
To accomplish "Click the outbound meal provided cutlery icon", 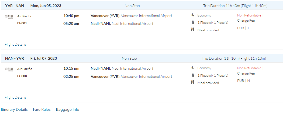I will 193,30.
